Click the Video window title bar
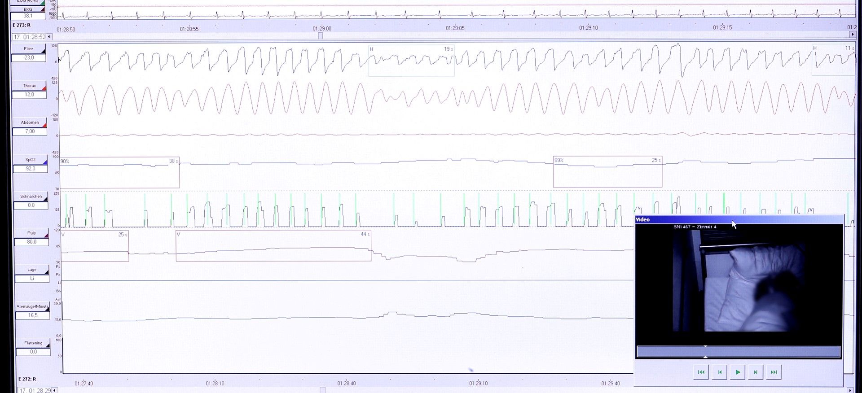This screenshot has height=393, width=862. [x=739, y=219]
